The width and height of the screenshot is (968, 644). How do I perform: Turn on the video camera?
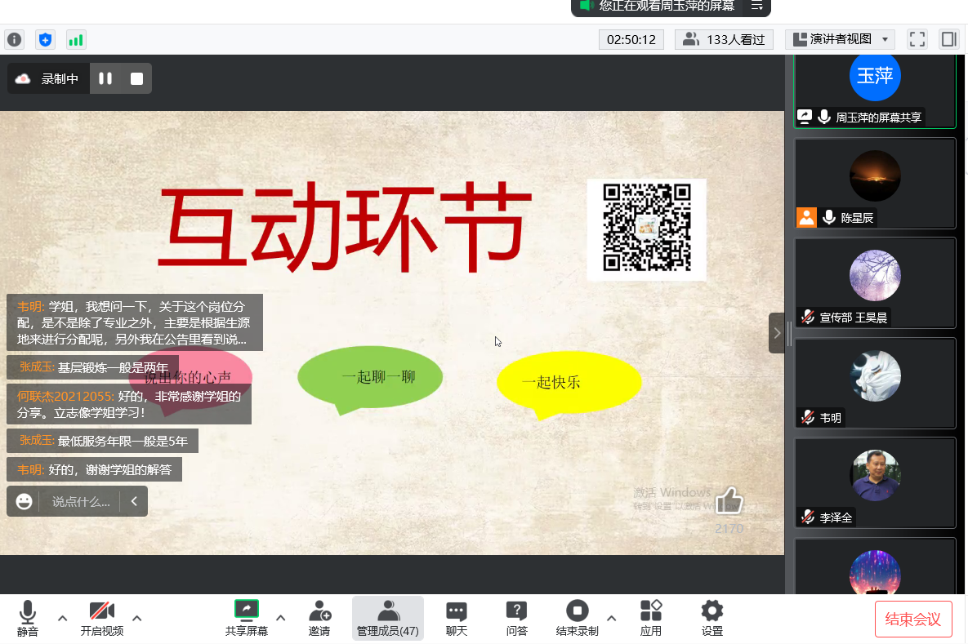(x=102, y=618)
